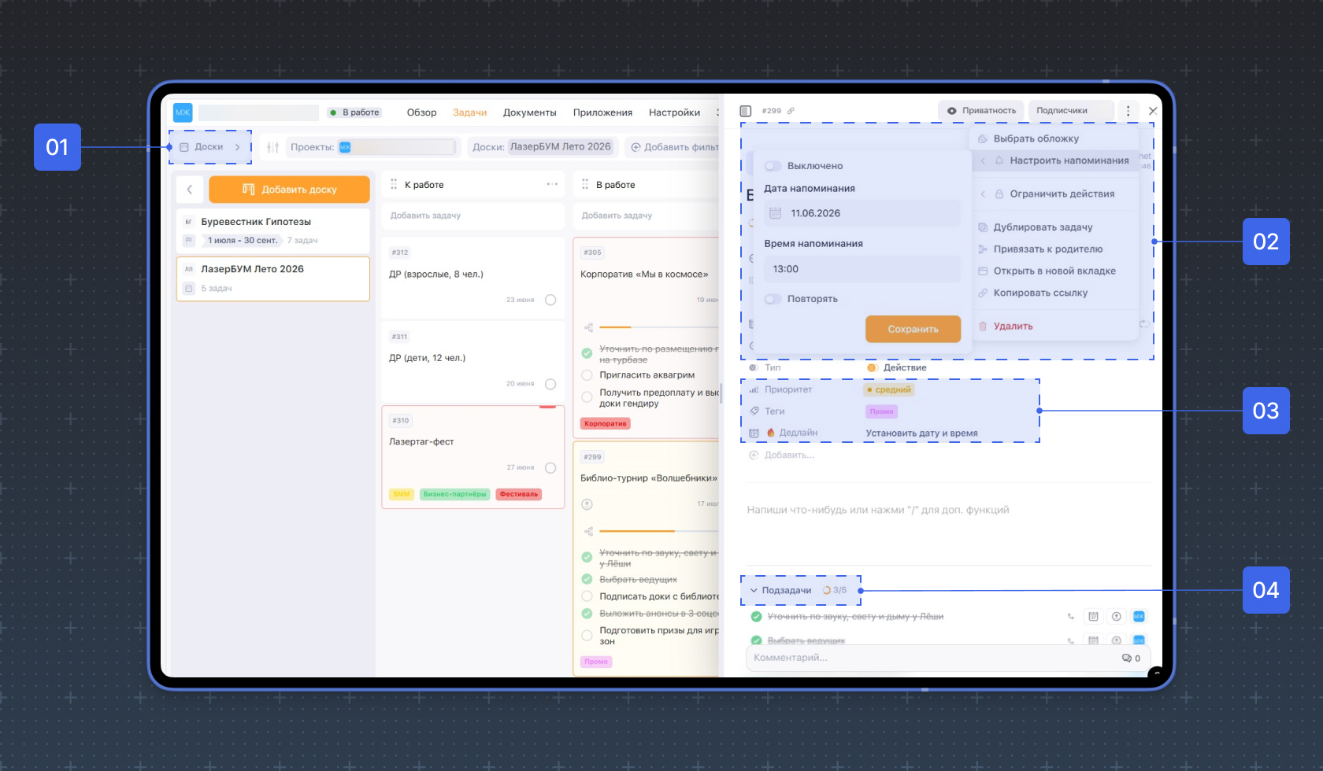
Task: Click the assignee icon on Уточнить по звуку subtask
Action: (x=1116, y=617)
